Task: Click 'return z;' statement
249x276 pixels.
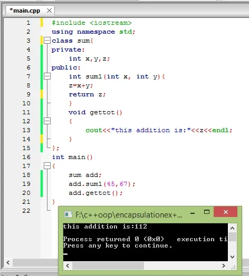Action: point(87,94)
